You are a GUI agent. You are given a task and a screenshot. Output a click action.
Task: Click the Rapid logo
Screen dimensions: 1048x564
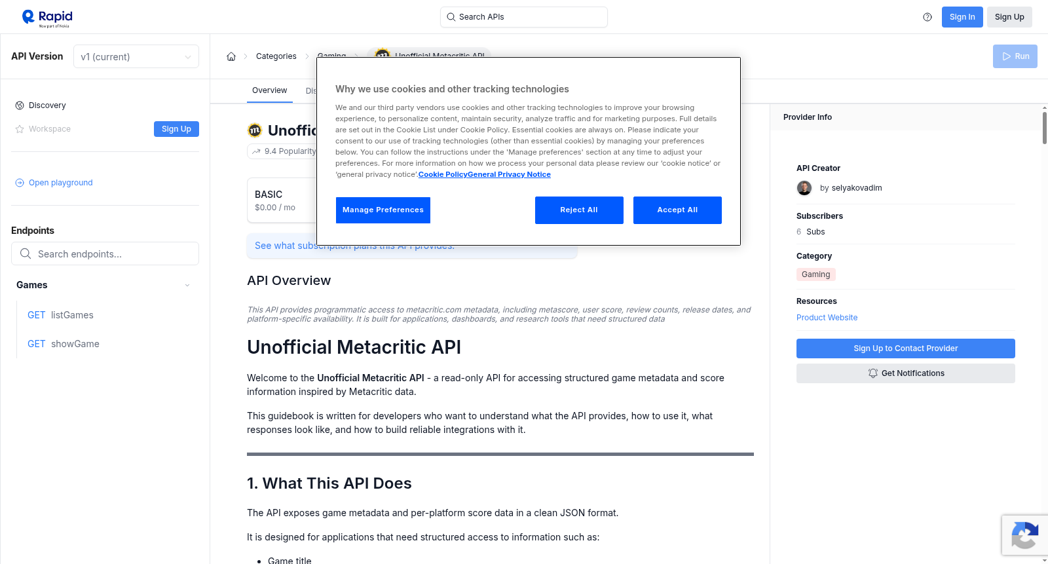[47, 18]
